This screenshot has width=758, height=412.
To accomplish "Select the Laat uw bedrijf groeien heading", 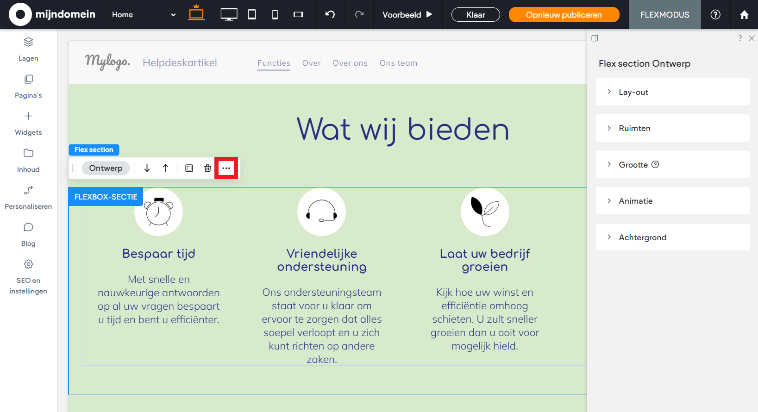I will [485, 260].
